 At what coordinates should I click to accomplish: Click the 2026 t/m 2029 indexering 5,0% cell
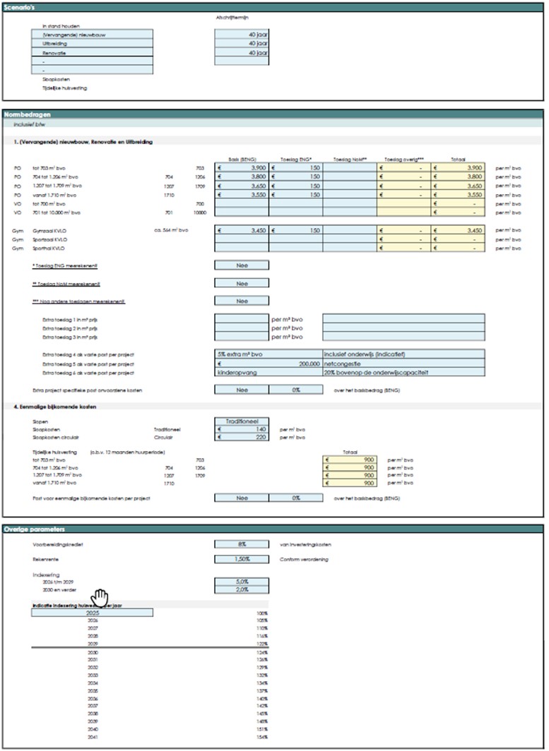click(242, 582)
